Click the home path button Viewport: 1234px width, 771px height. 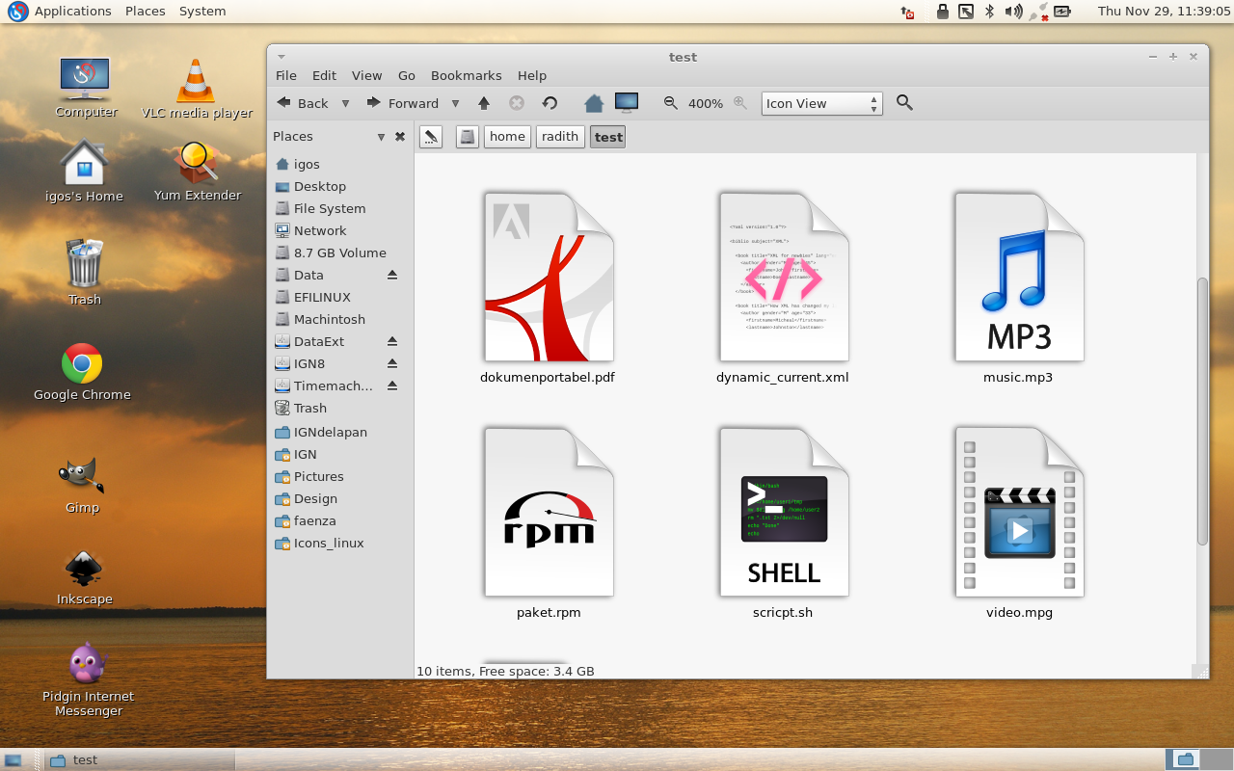(x=507, y=137)
